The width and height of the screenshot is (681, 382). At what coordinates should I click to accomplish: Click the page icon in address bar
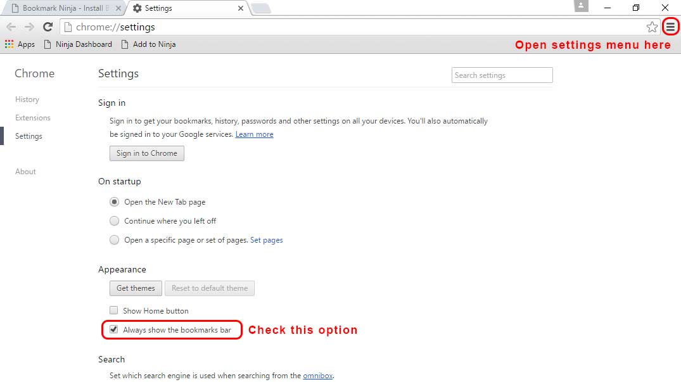(x=68, y=27)
